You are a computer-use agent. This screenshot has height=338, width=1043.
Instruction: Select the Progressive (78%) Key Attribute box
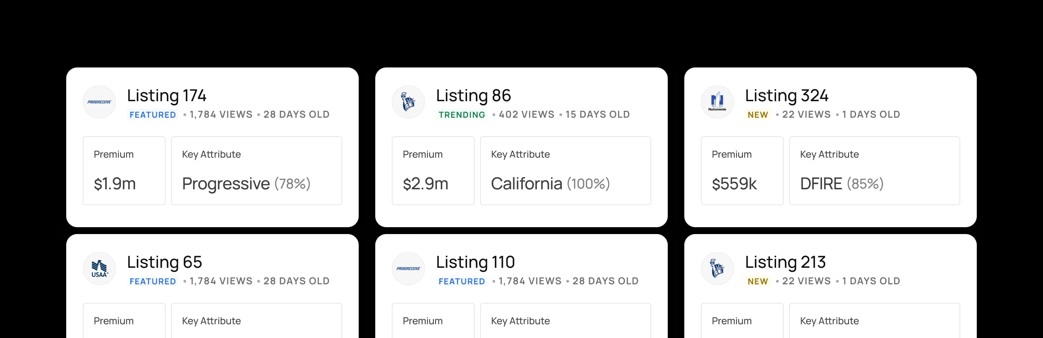(x=256, y=170)
